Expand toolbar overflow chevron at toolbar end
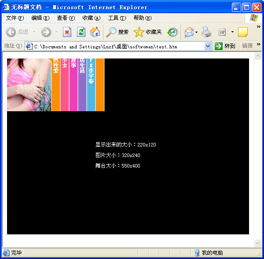The height and width of the screenshot is (259, 264). 258,26
